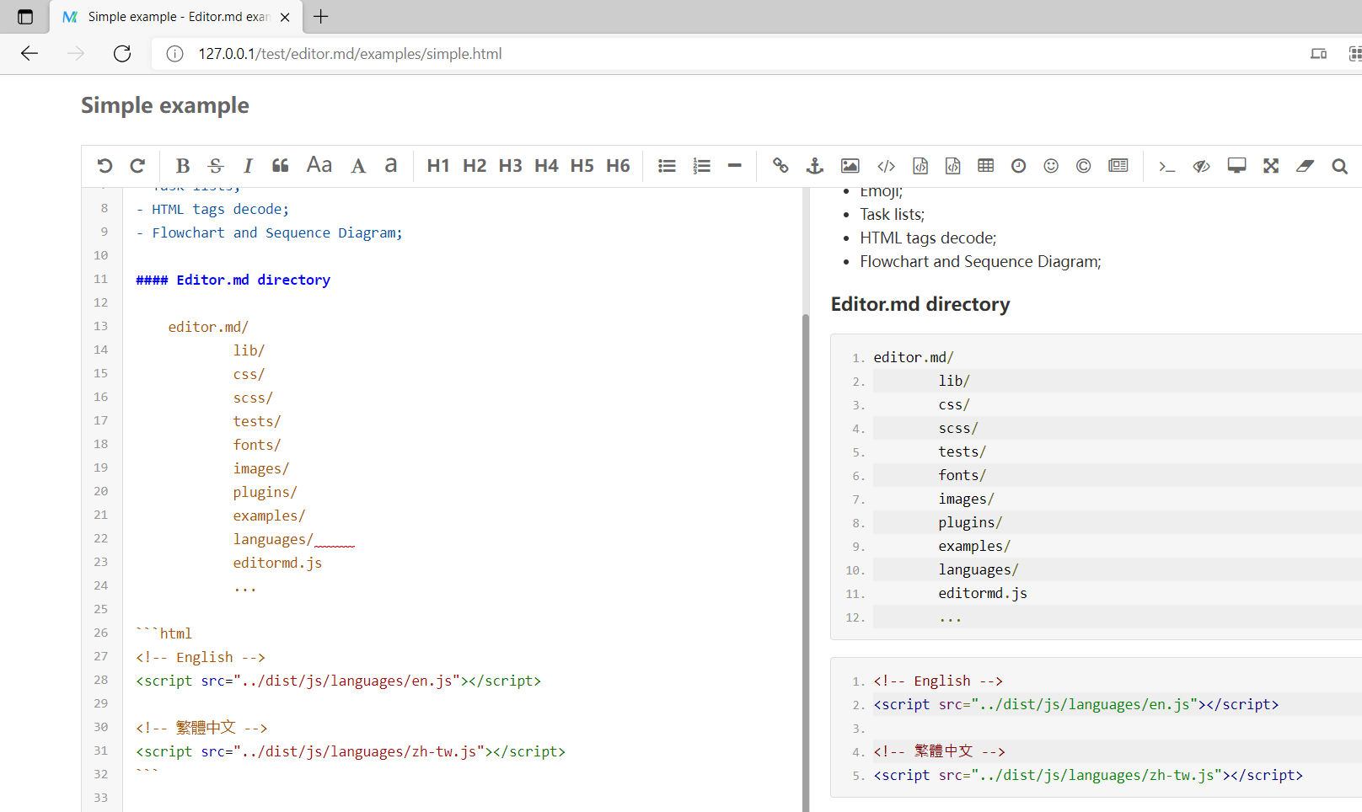Image resolution: width=1362 pixels, height=812 pixels.
Task: Toggle bold formatting
Action: [x=183, y=166]
